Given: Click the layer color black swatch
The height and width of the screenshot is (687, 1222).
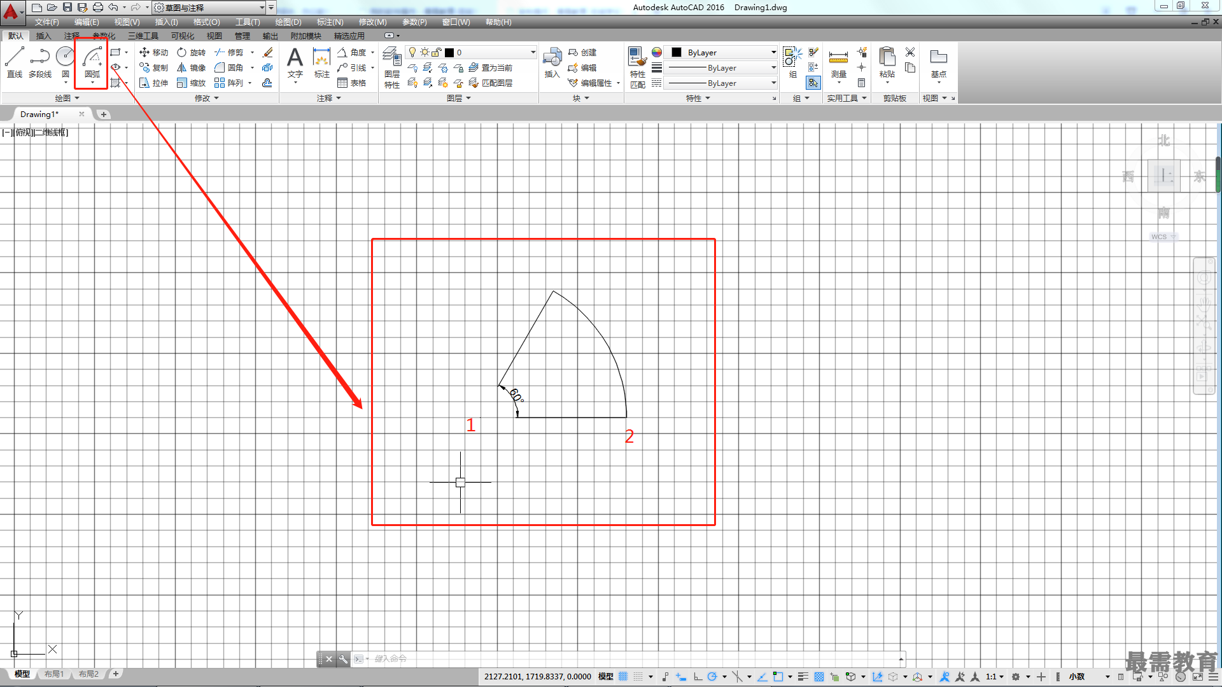Looking at the screenshot, I should (x=449, y=52).
